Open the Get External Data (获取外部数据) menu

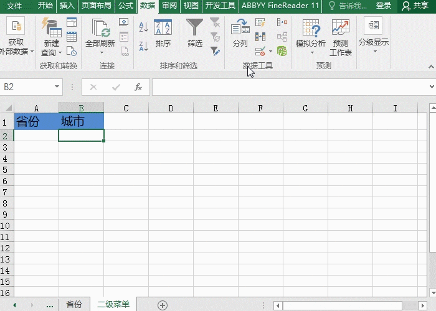click(x=16, y=36)
